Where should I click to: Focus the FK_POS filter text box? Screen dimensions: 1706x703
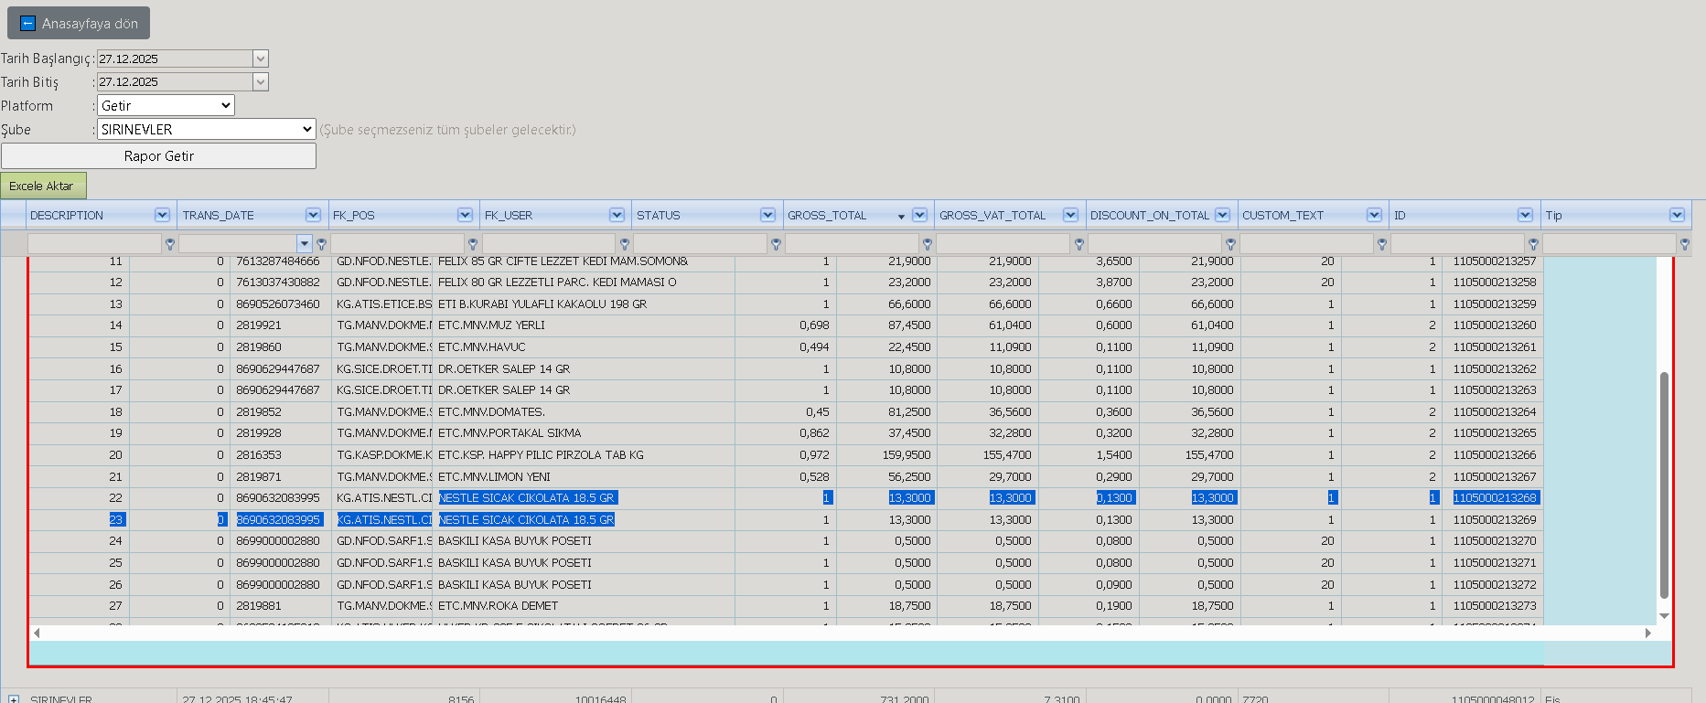click(x=398, y=244)
